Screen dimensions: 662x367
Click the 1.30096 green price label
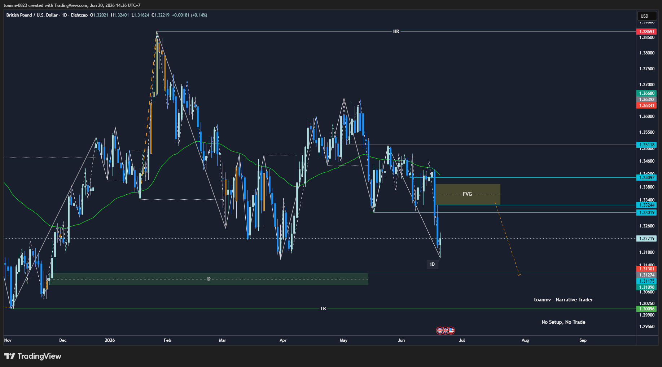pos(647,309)
